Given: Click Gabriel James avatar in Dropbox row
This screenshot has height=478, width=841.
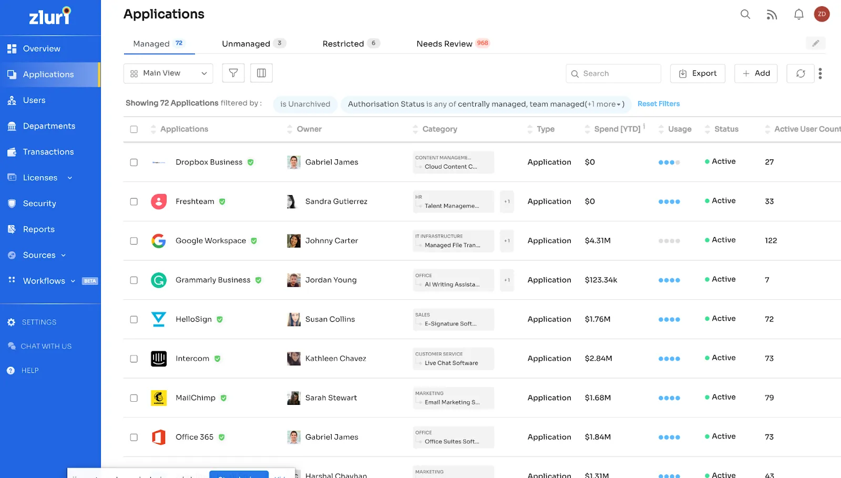Looking at the screenshot, I should click(x=294, y=162).
